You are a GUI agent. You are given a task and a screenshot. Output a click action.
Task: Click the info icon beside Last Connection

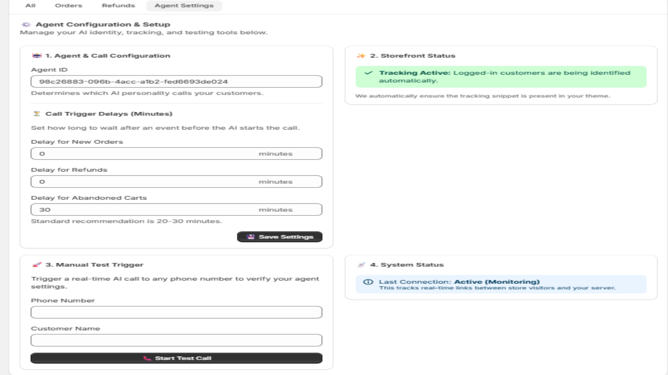pos(368,282)
